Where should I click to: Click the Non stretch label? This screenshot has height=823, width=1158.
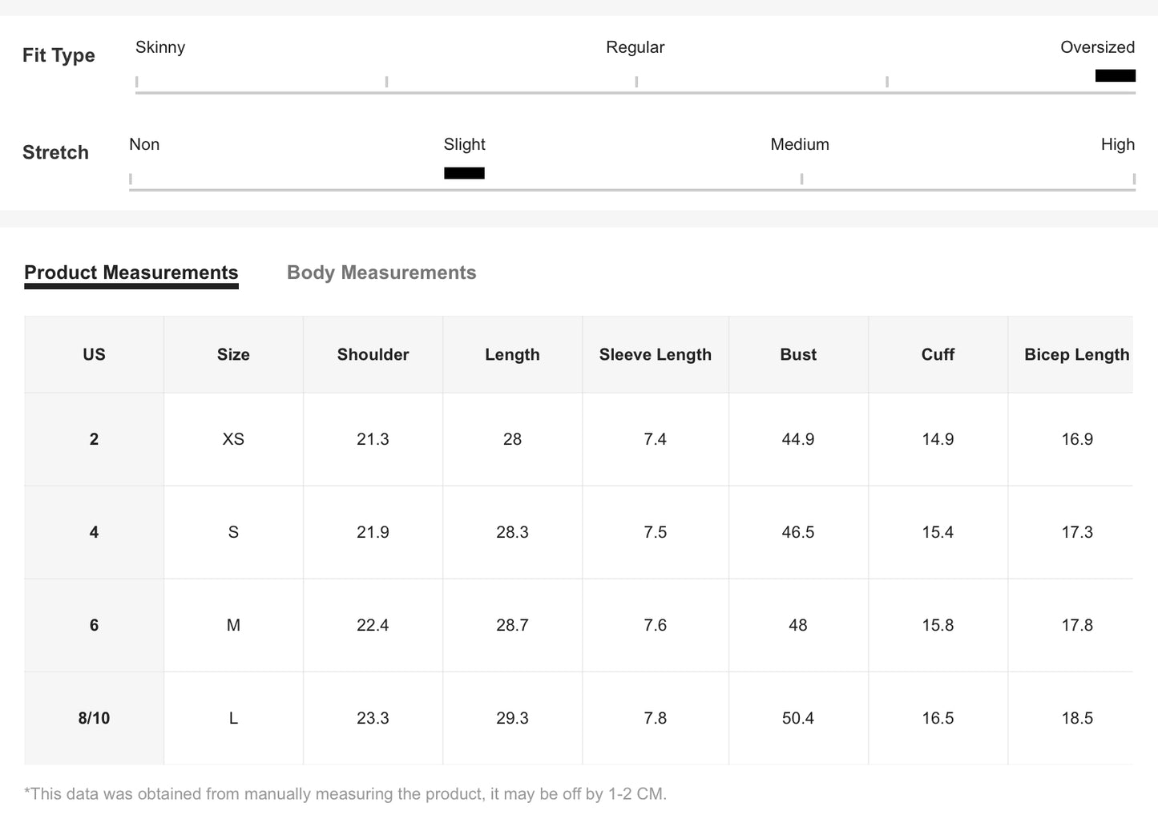(144, 144)
